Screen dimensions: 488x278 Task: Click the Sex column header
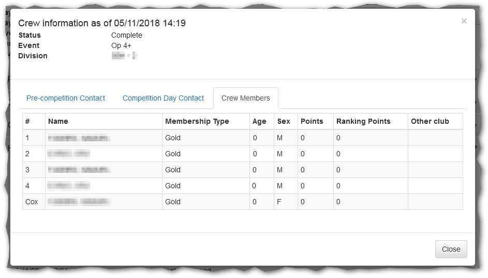pyautogui.click(x=284, y=121)
